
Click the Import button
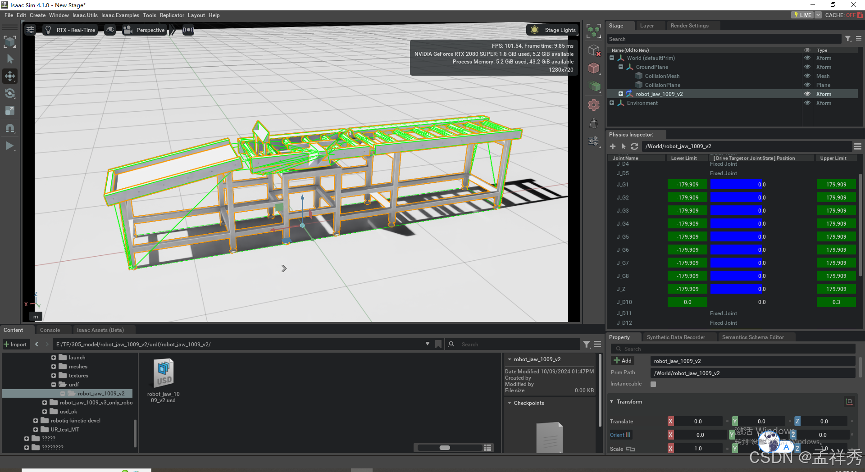[16, 345]
